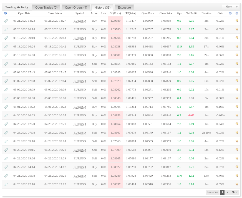Screen dimensions: 242x198
Task: Open EURUSD link in 05.01.2020 11:22 row
Action: (x=80, y=107)
